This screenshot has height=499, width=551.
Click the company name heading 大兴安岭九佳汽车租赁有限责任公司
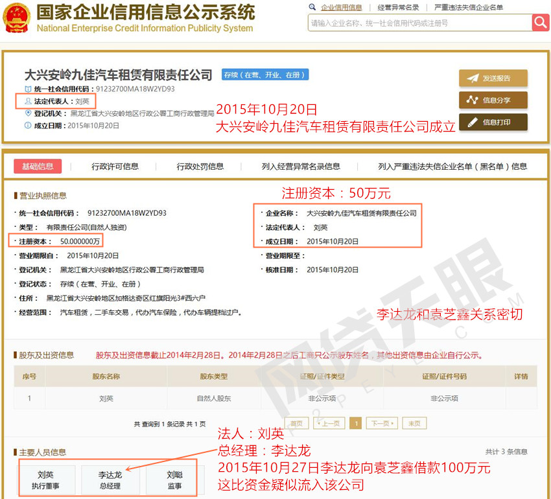coord(119,75)
